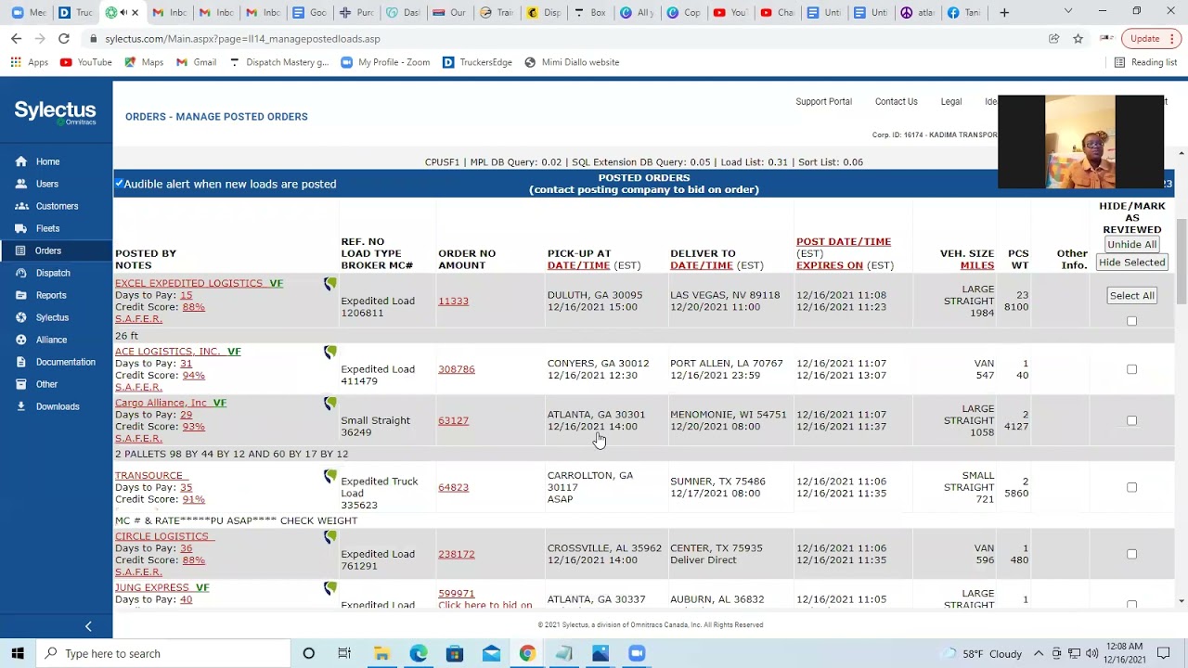Open the YouTube bookmark

click(x=85, y=62)
